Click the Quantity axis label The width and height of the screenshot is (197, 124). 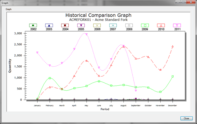coord(10,66)
